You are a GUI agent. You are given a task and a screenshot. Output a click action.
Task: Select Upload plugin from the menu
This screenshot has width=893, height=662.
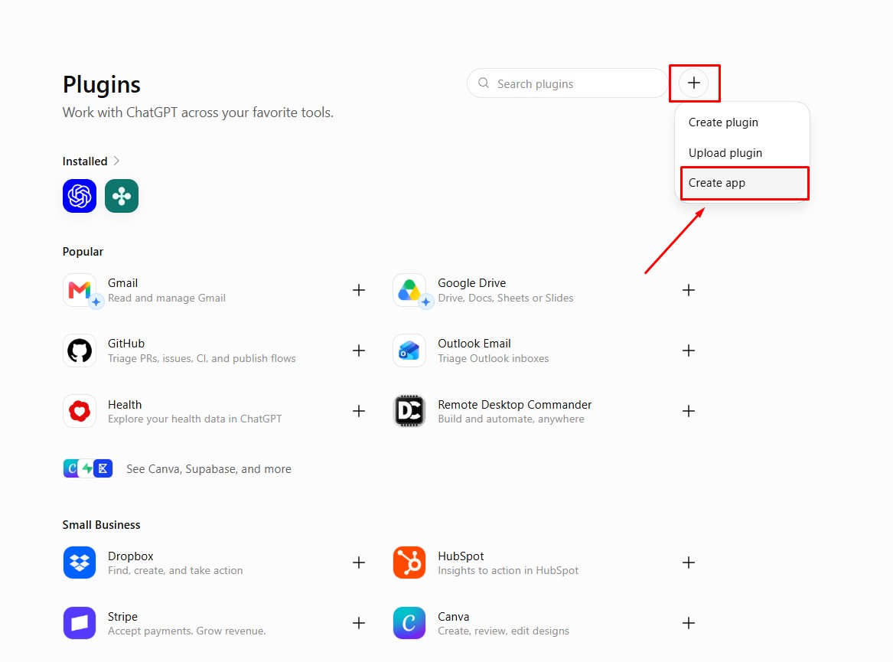pos(725,153)
